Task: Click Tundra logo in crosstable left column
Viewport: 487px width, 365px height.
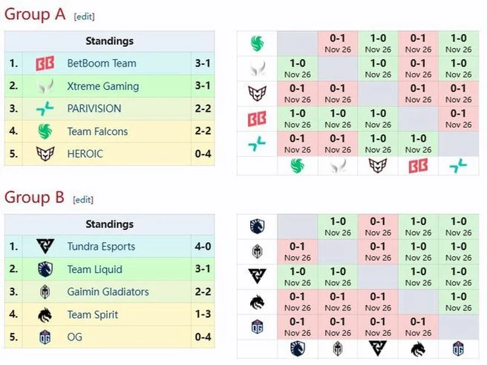Action: (x=257, y=277)
